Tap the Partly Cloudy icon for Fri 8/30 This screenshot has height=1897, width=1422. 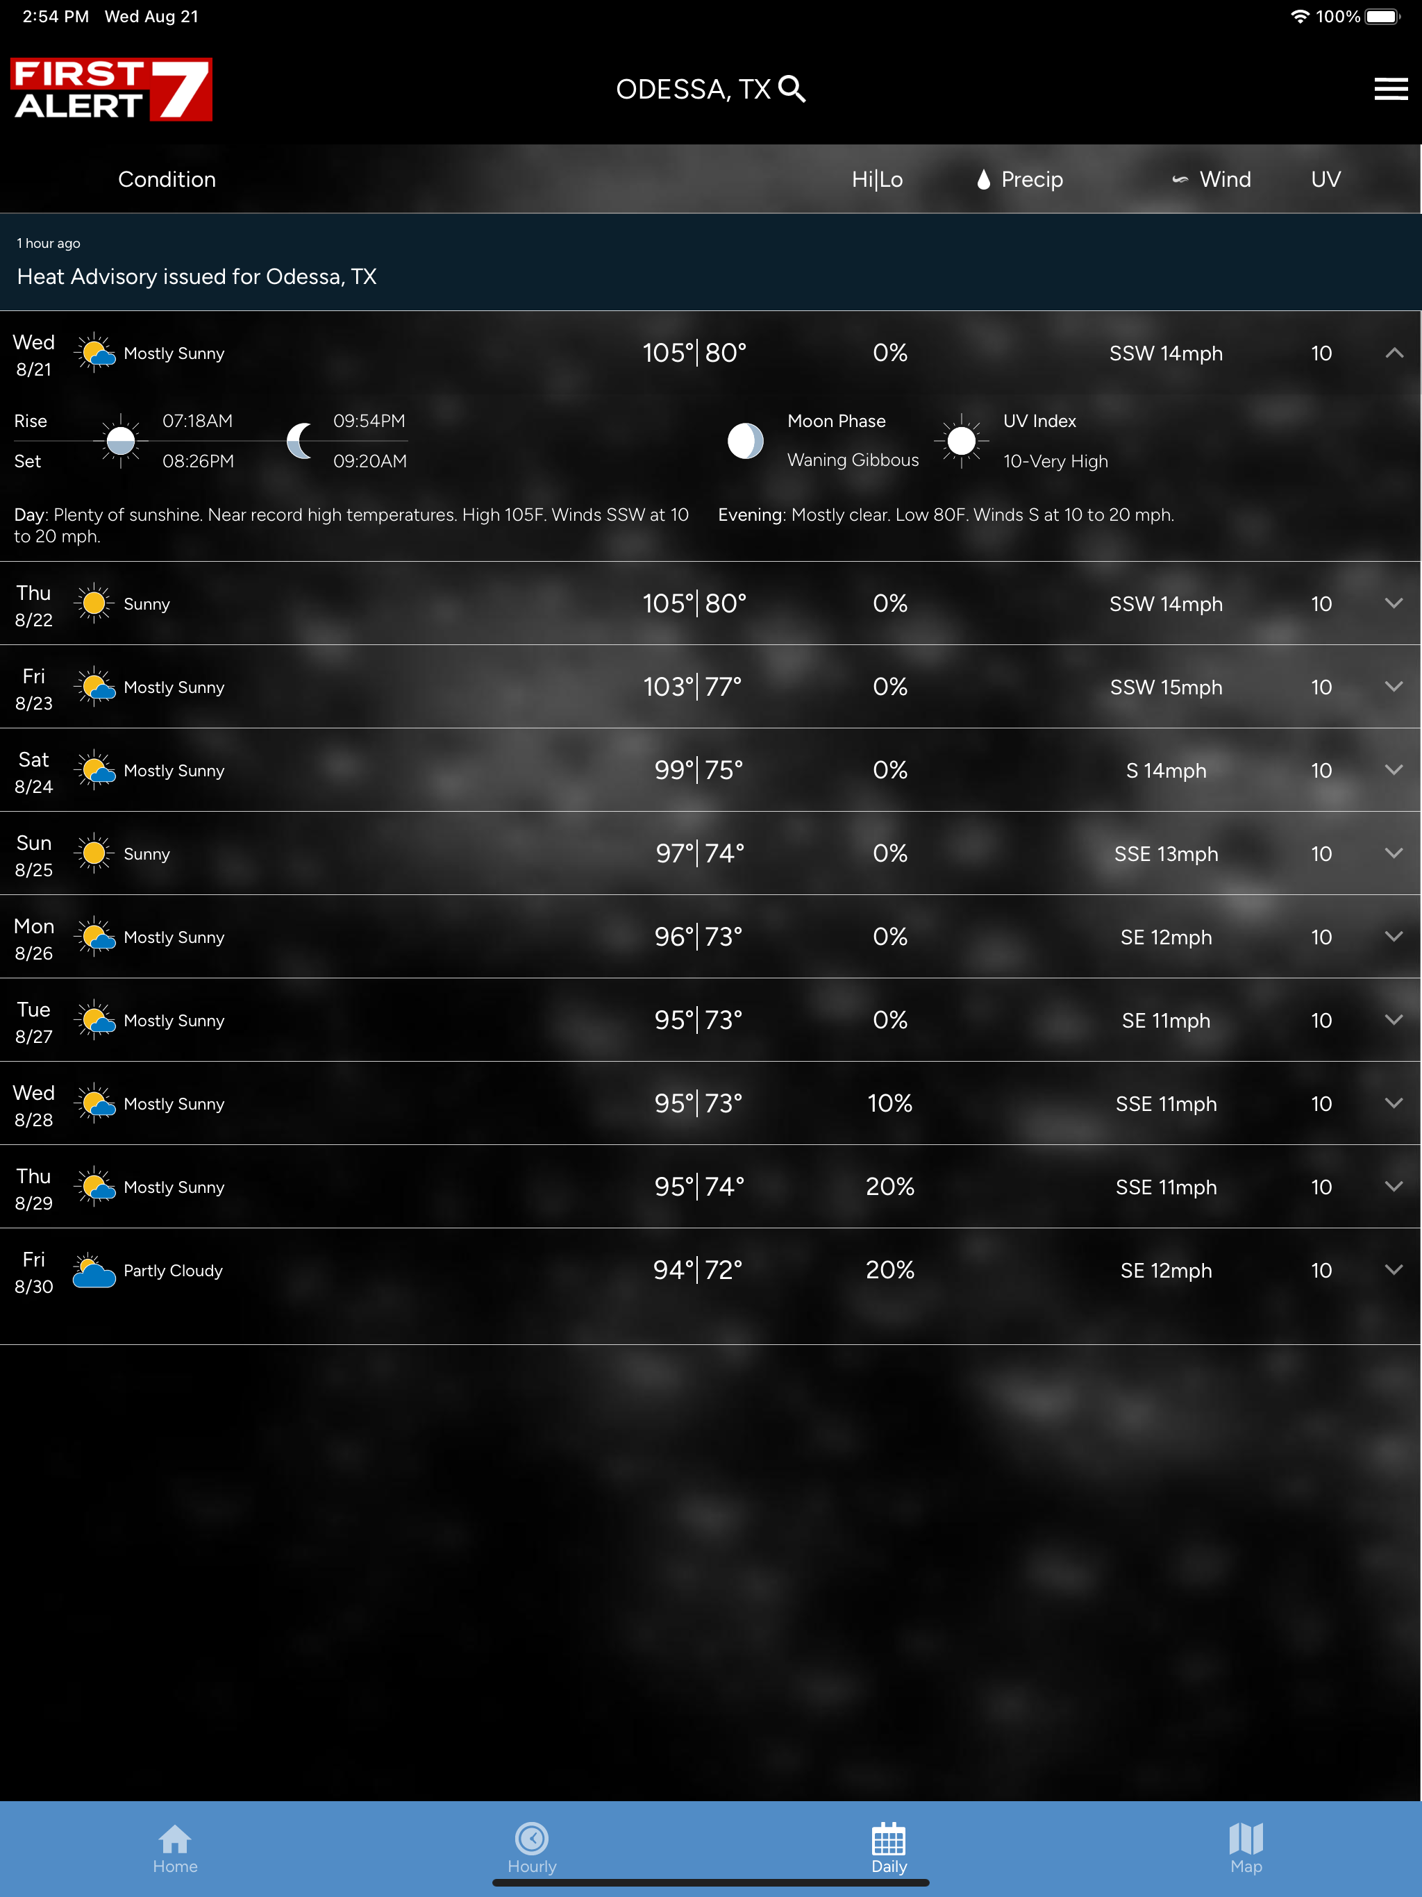tap(94, 1271)
